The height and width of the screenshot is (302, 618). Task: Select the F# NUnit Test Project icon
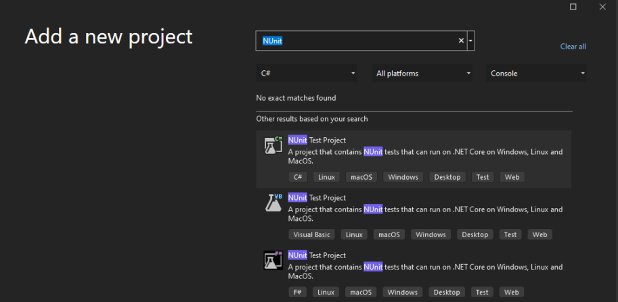[273, 260]
